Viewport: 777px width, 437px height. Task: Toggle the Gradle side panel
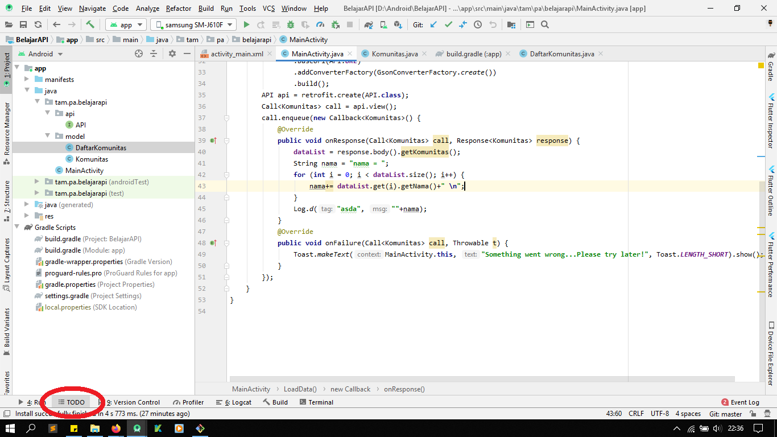[x=771, y=67]
